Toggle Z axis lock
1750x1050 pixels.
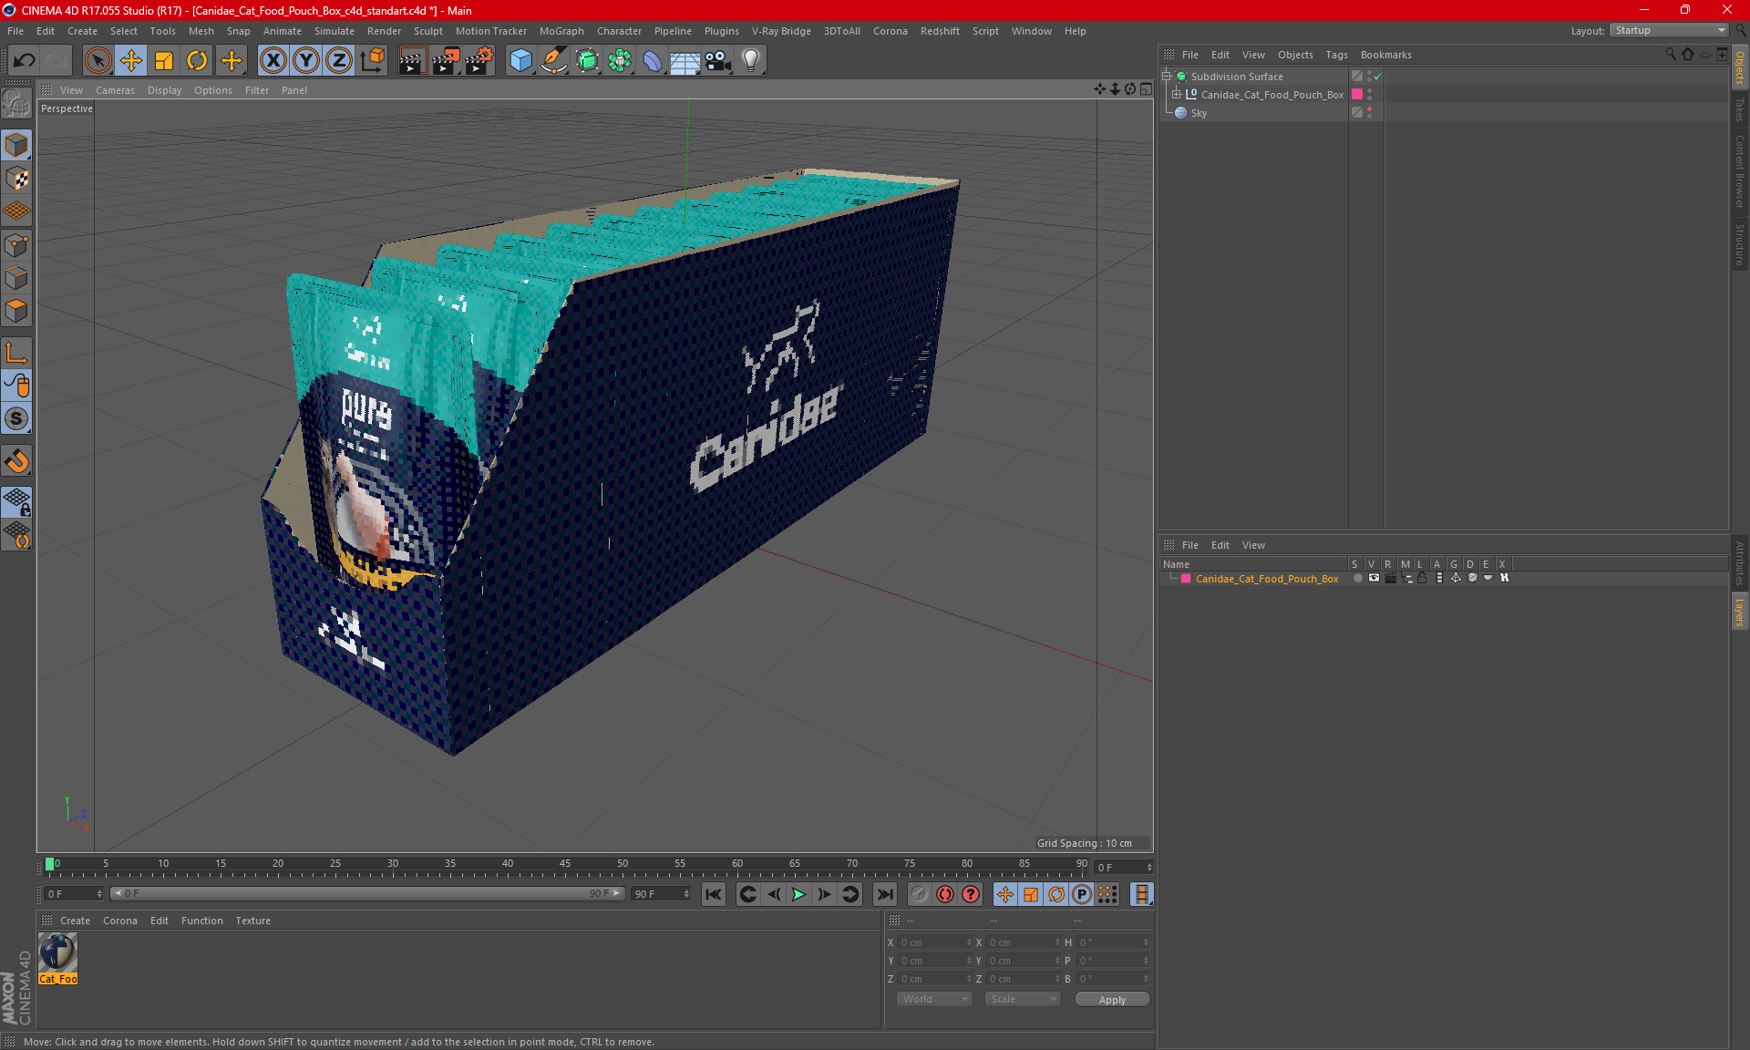(x=339, y=61)
